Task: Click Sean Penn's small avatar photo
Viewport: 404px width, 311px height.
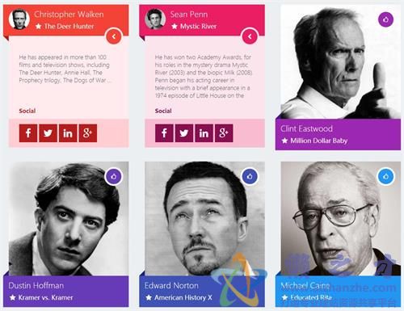Action: (x=155, y=19)
